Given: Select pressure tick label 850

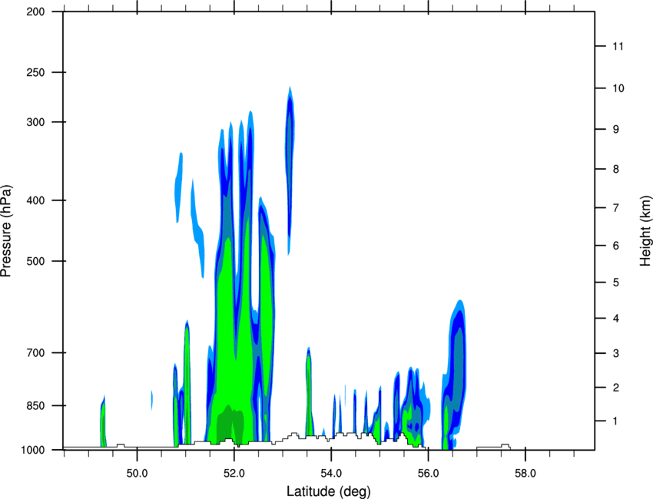Looking at the screenshot, I should point(35,406).
